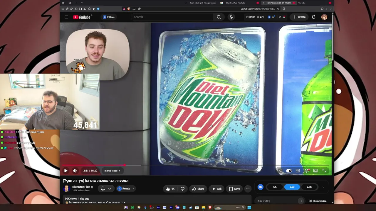Image resolution: width=376 pixels, height=211 pixels.
Task: Bookmark this page in the browser
Action: (284, 9)
